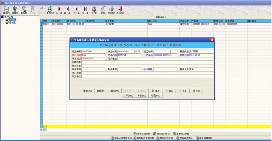Viewport: 272px width, 141px height.
Task: Click the dialog 关闭[F12] close button
Action: [x=155, y=96]
